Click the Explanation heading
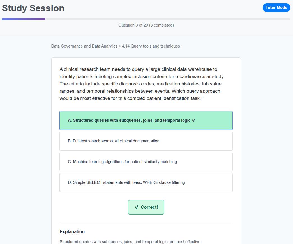 point(72,231)
